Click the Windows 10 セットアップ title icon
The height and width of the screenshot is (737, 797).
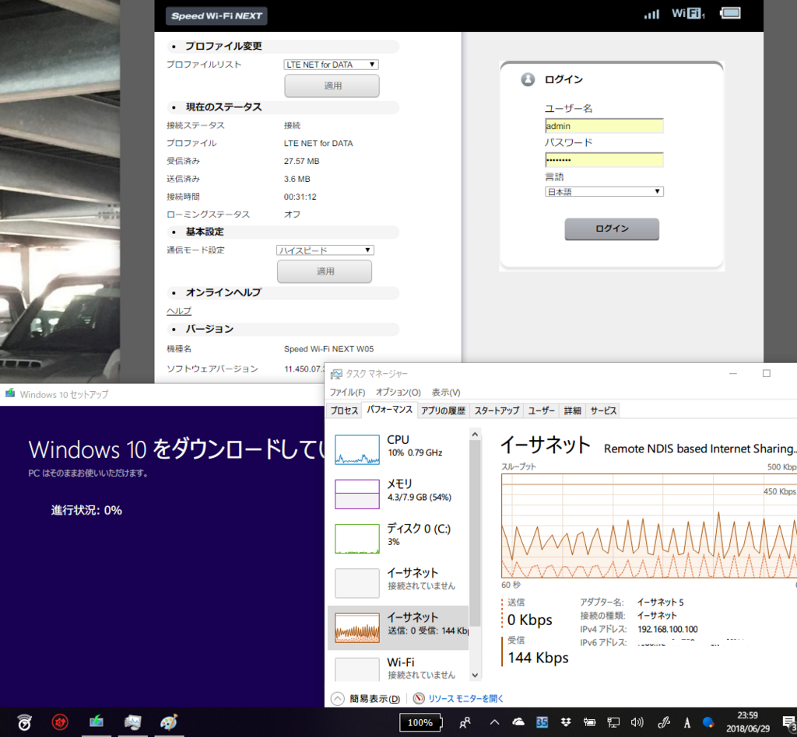click(x=10, y=393)
